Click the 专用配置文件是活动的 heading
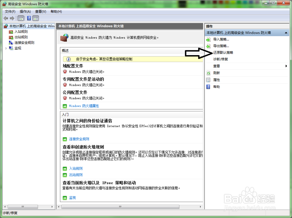This screenshot has height=218, width=292. [x=83, y=79]
